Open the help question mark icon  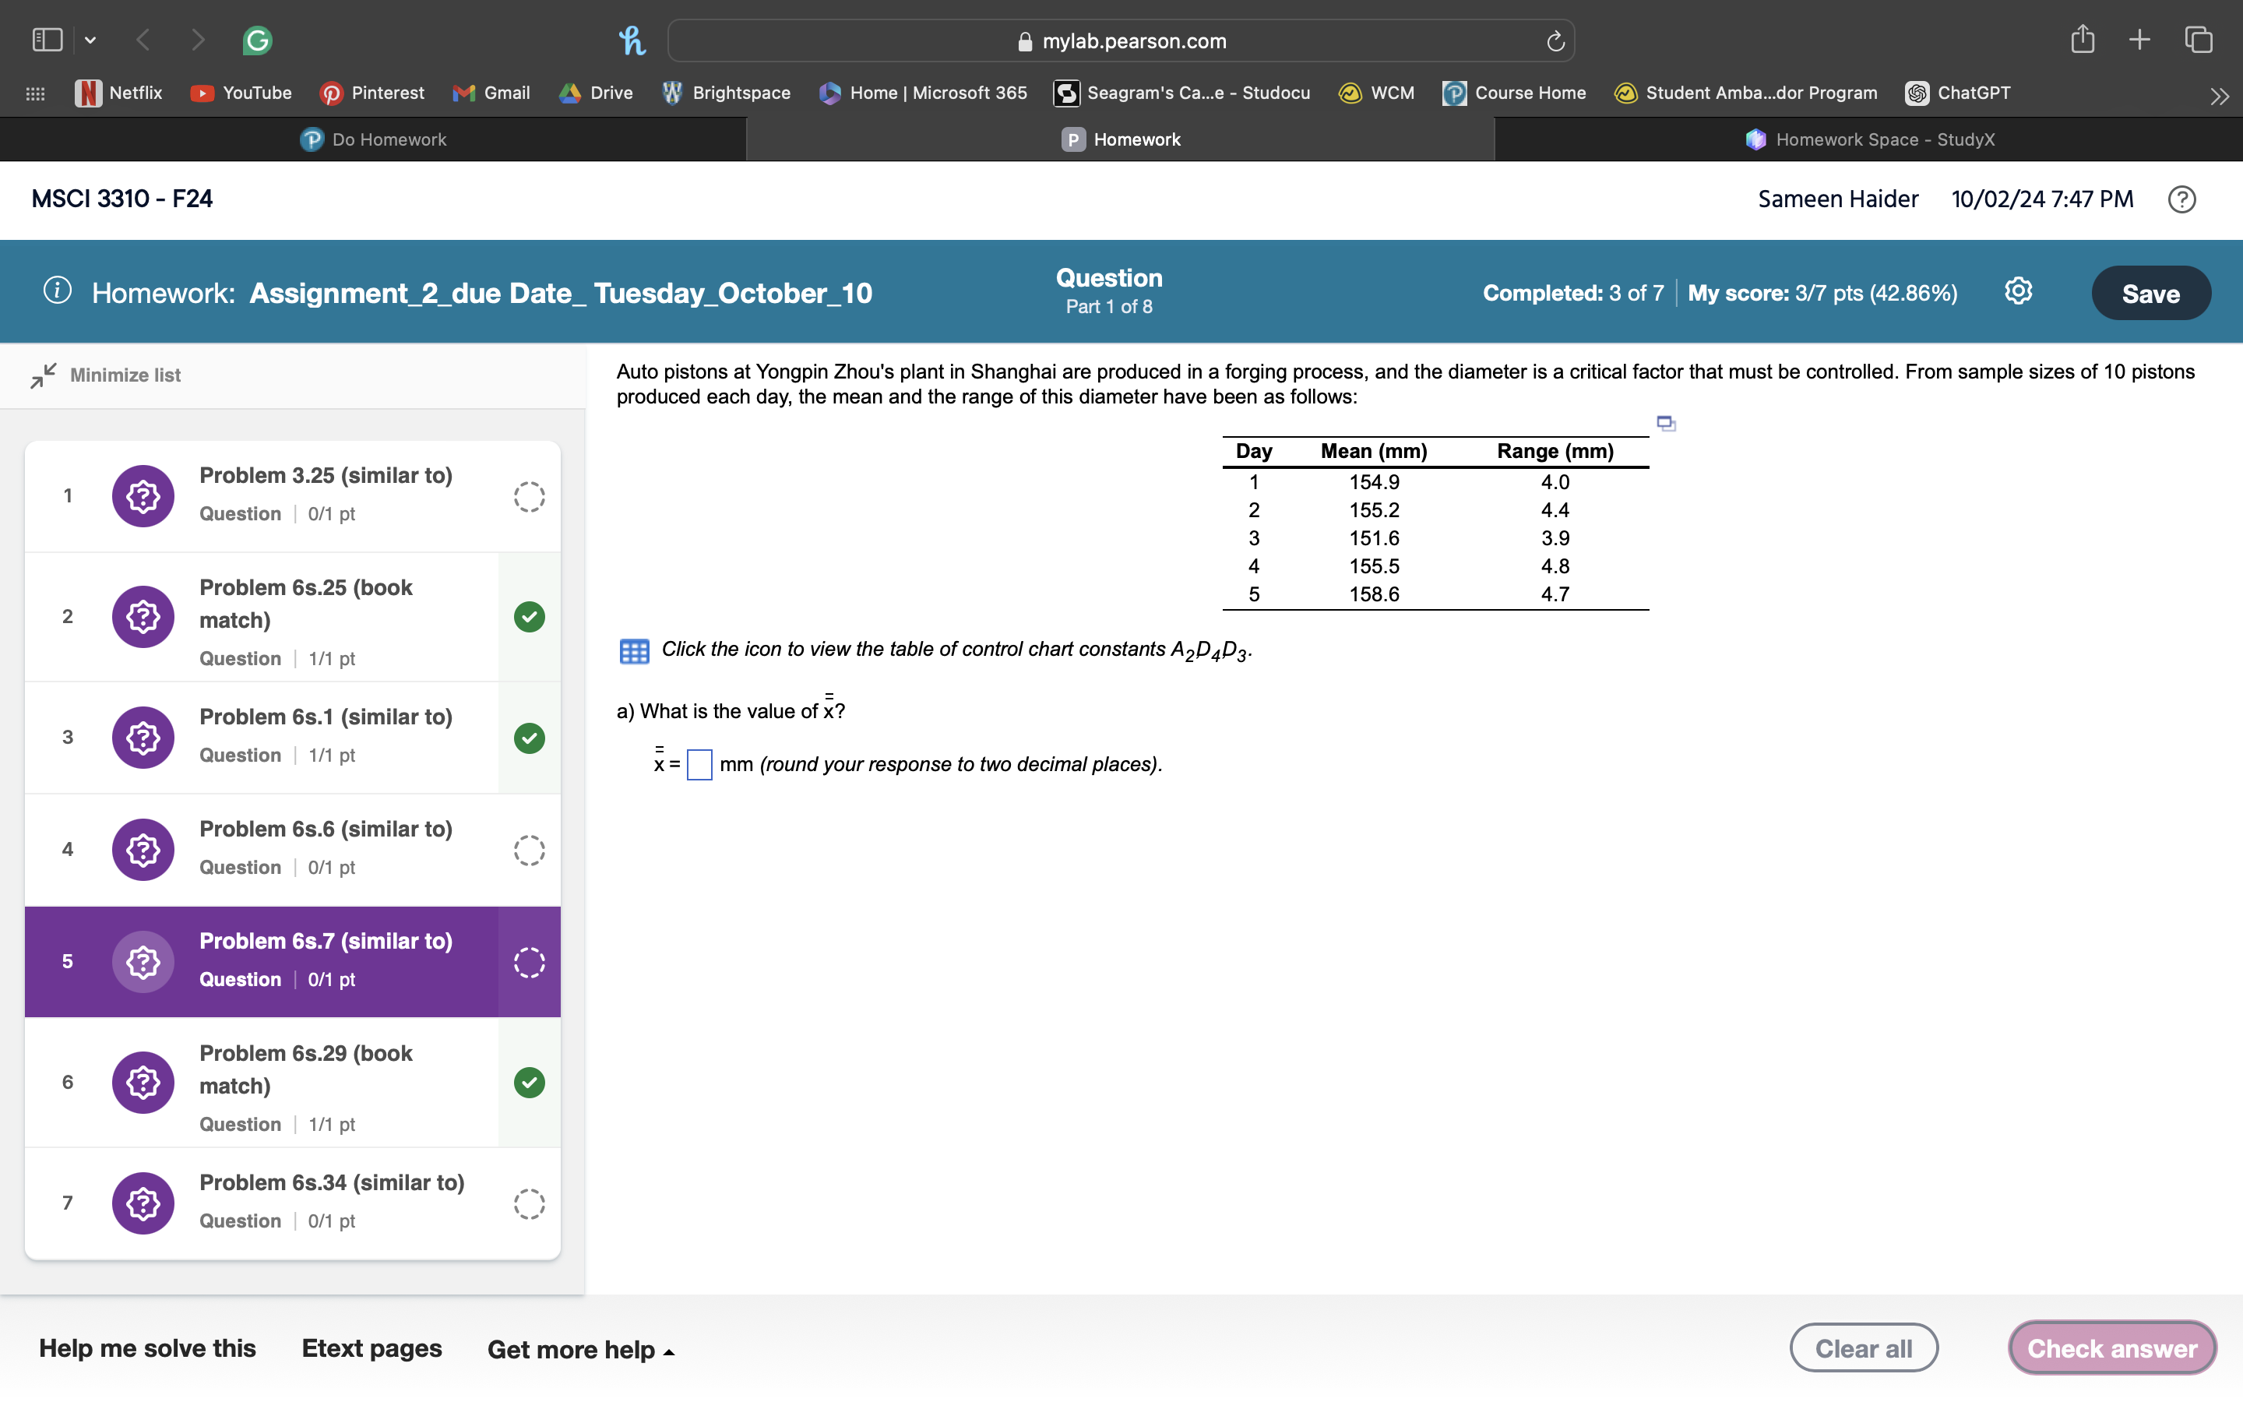tap(2181, 199)
